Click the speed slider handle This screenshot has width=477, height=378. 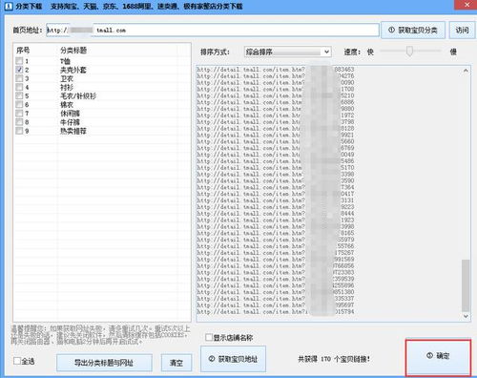pyautogui.click(x=409, y=52)
